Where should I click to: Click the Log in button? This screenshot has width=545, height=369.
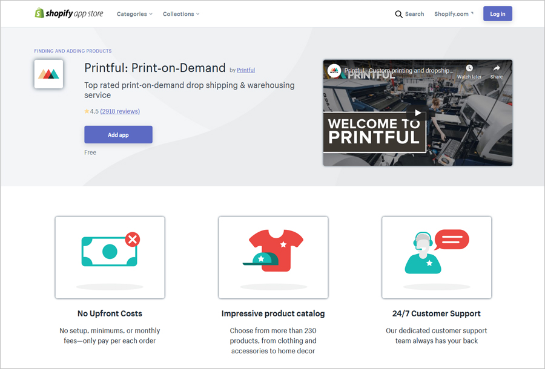(x=497, y=14)
